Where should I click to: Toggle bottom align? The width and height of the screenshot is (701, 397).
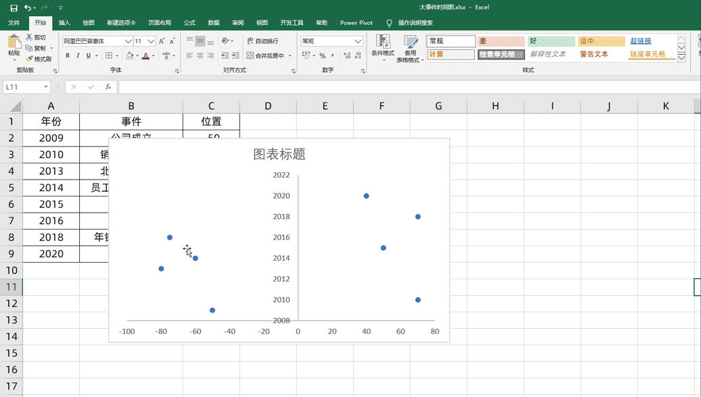click(210, 41)
